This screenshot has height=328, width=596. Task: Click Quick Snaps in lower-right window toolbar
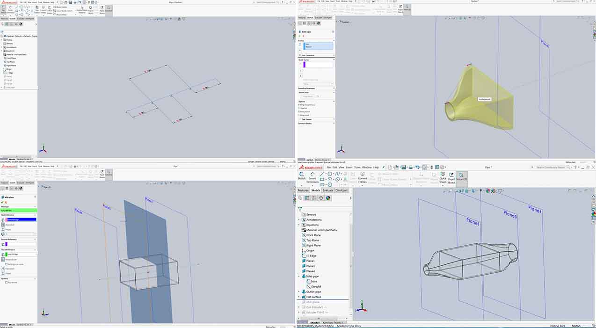click(x=443, y=178)
